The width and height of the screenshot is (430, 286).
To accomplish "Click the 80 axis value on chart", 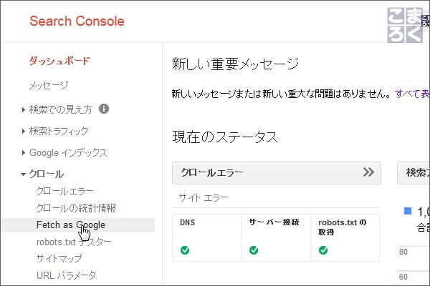I will [403, 252].
